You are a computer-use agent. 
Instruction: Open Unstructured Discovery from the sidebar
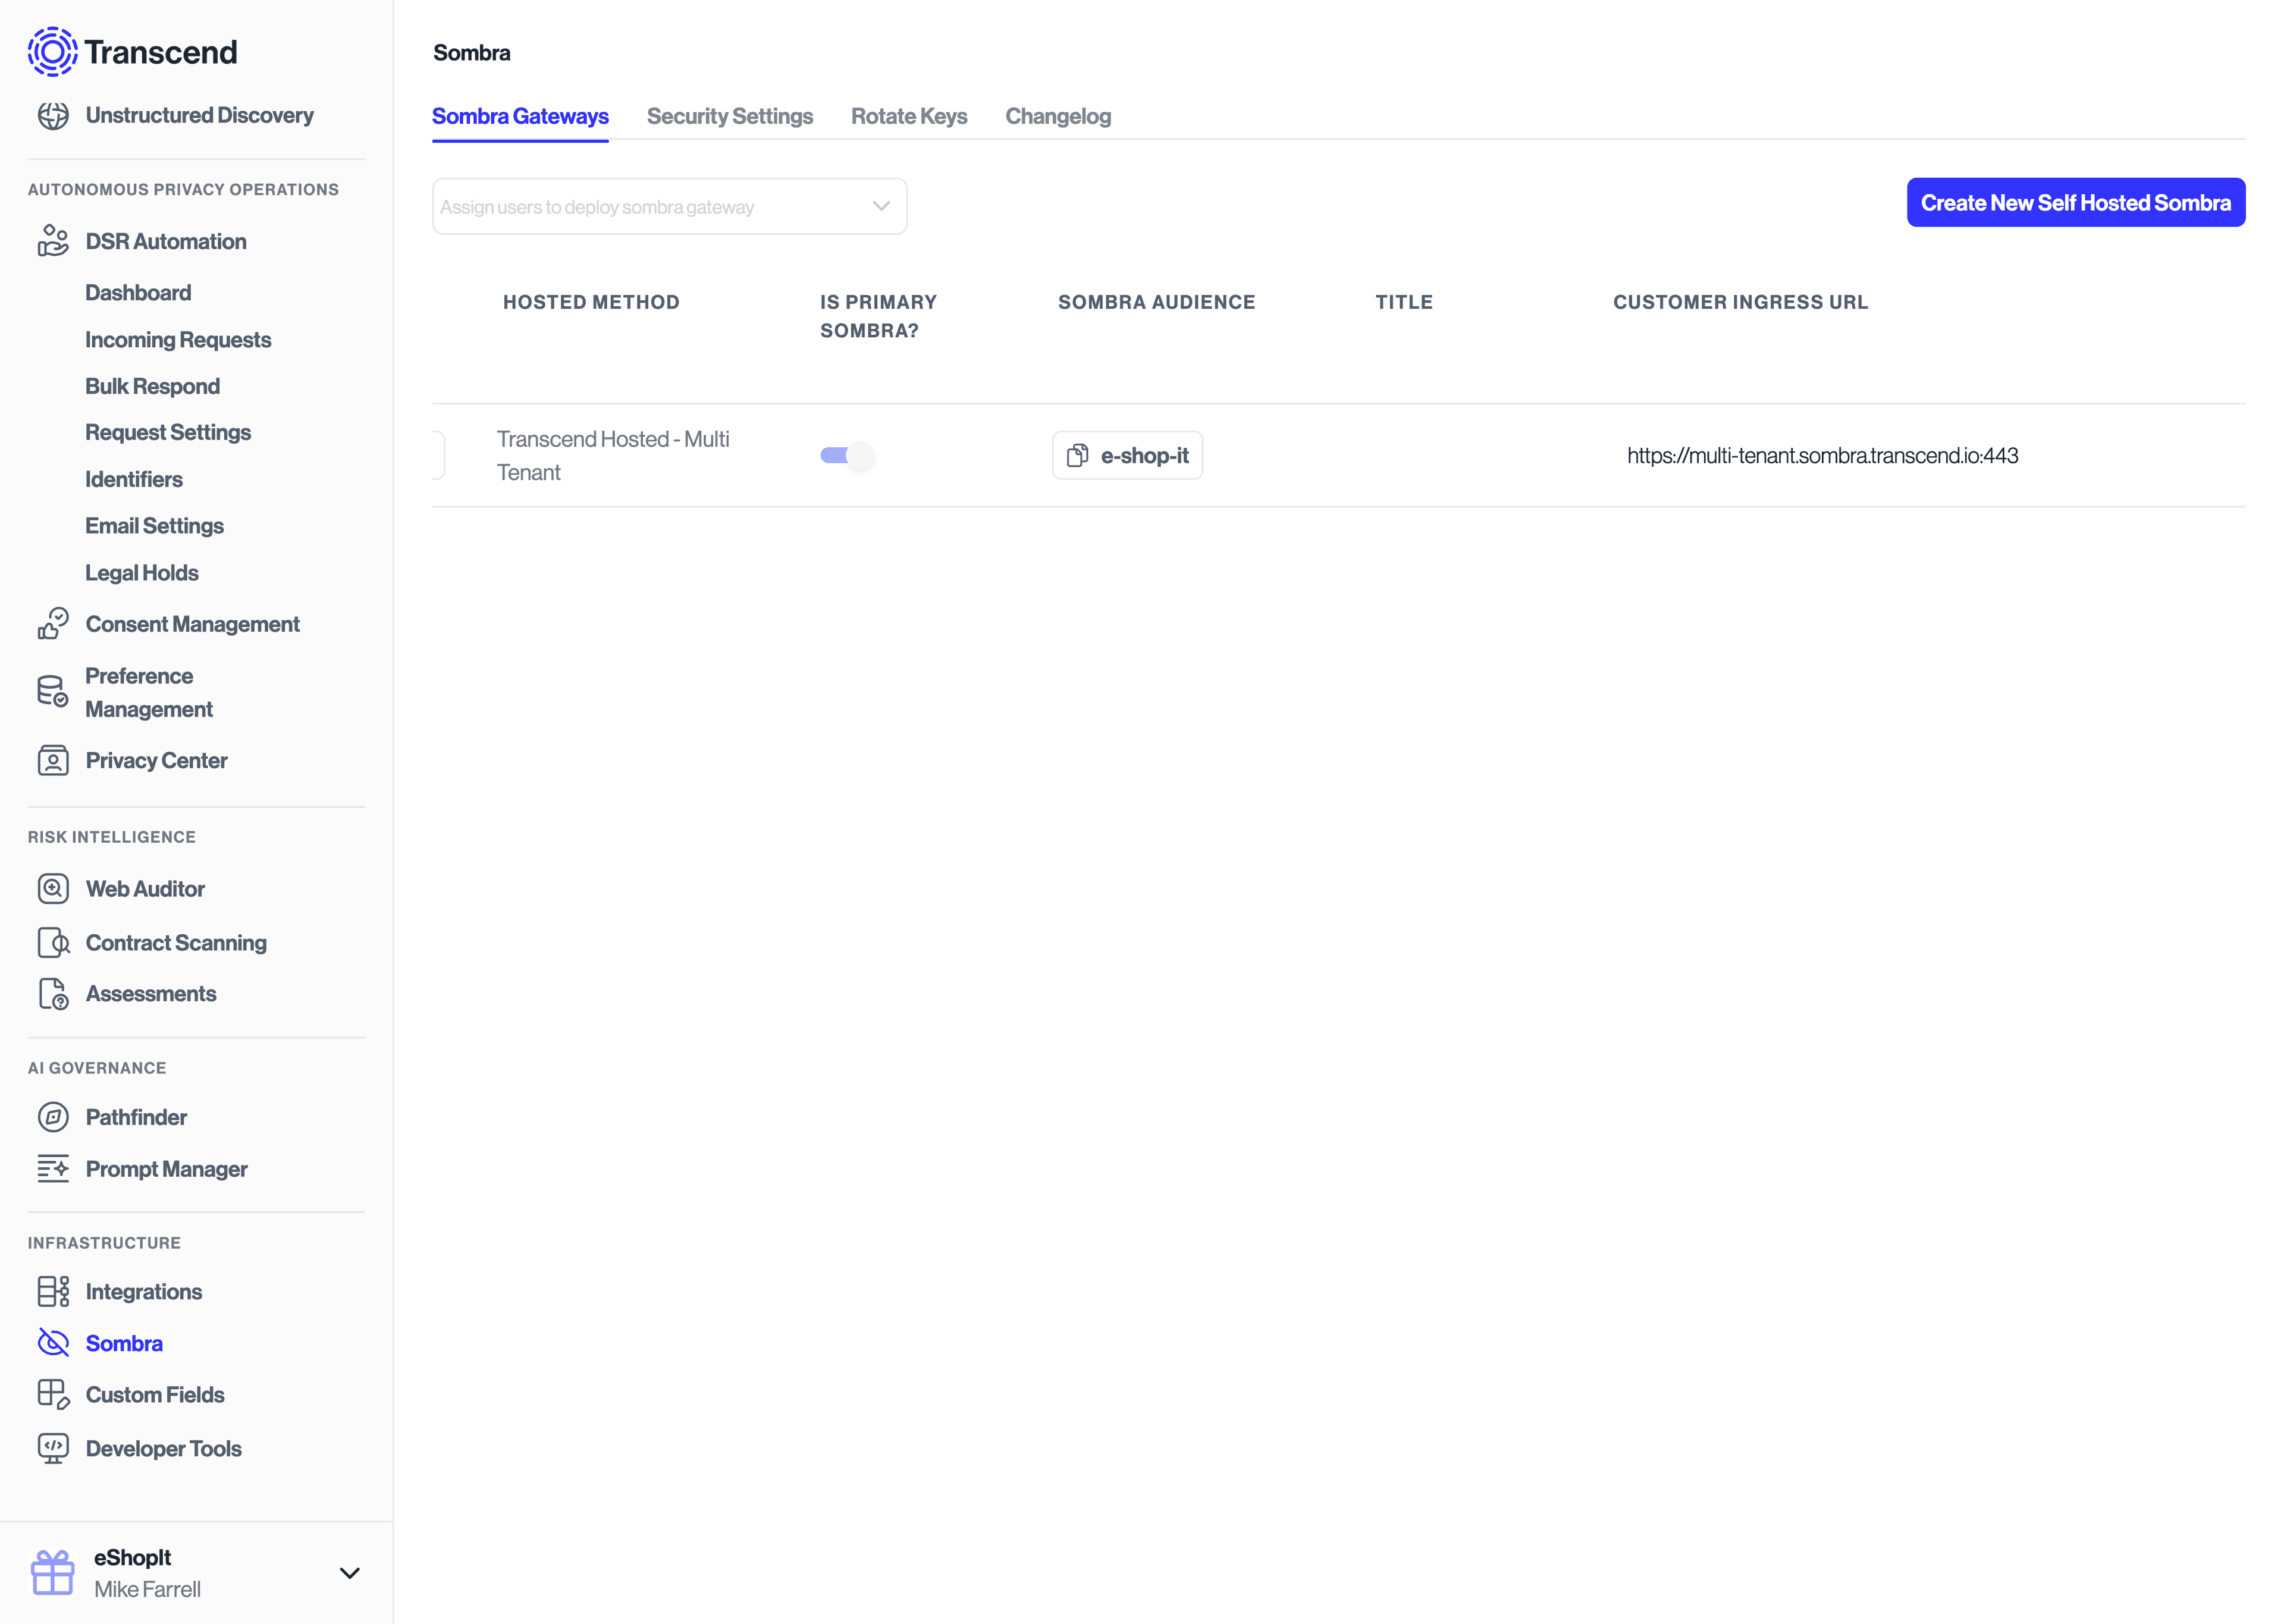(x=199, y=115)
